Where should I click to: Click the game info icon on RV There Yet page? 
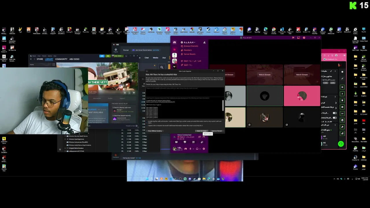tap(129, 93)
